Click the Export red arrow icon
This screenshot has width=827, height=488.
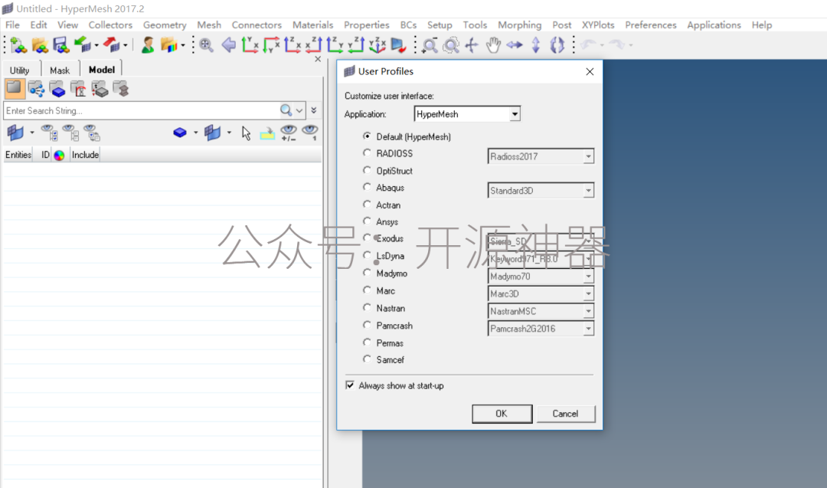(x=111, y=45)
